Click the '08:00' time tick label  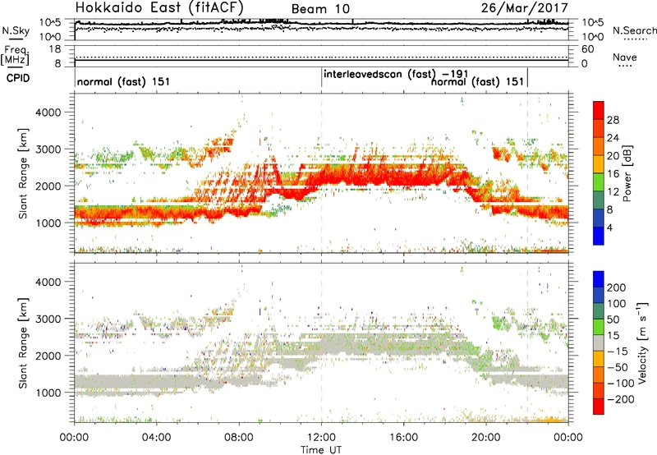pyautogui.click(x=239, y=438)
